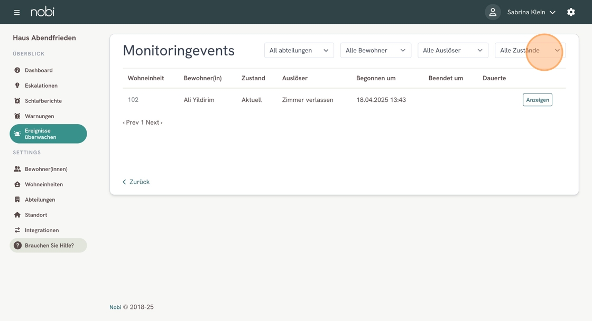Viewport: 592px width, 321px height.
Task: Click unit 102 cell
Action: click(x=133, y=100)
